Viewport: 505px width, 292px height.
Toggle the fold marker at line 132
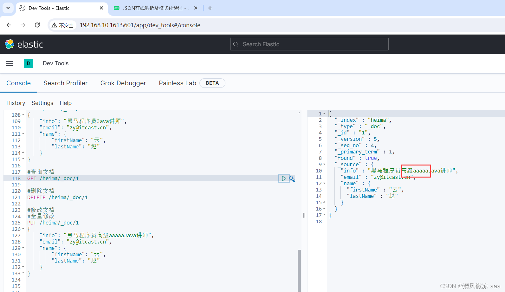click(23, 267)
